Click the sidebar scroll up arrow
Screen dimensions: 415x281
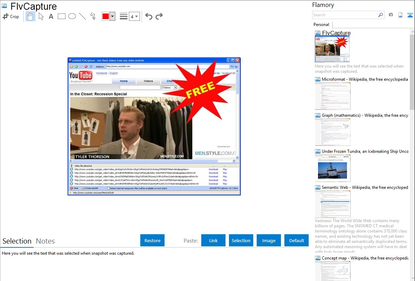point(412,32)
